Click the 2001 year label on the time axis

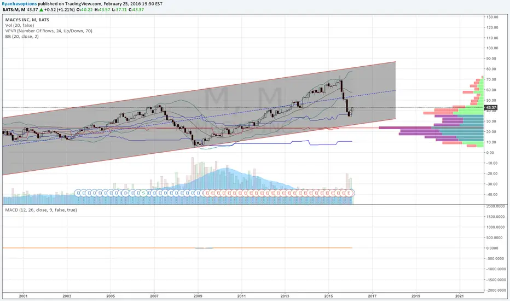coord(23,296)
